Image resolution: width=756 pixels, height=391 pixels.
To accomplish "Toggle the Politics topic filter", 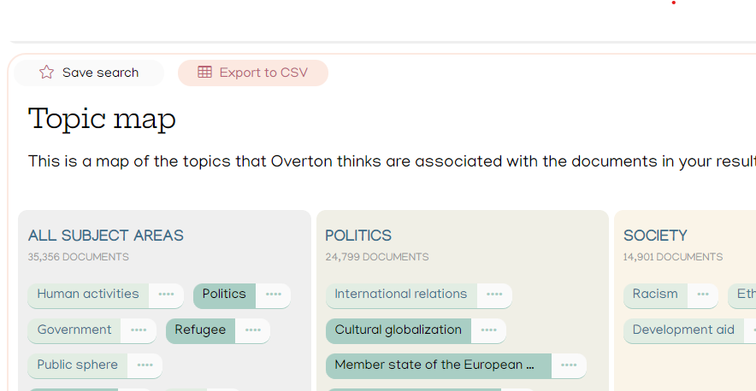I will tap(224, 295).
